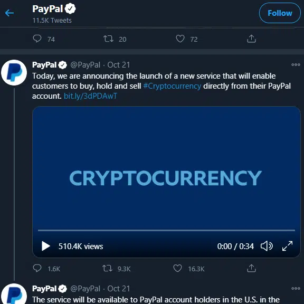304x304 pixels.
Task: Like the tweet with 16.3K likes
Action: [177, 268]
